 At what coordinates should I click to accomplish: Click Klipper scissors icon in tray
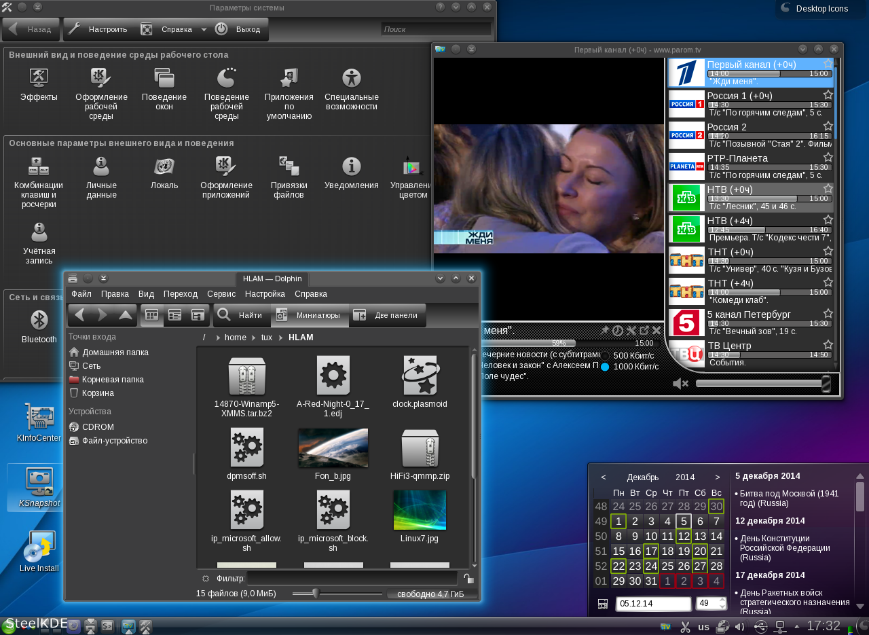(685, 626)
